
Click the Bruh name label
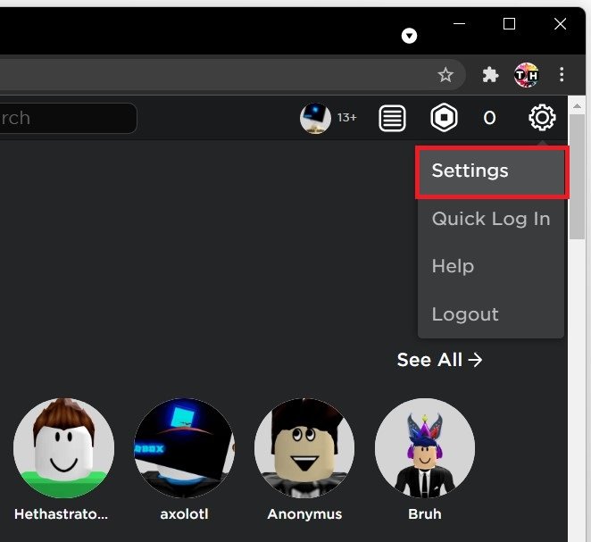pos(425,514)
